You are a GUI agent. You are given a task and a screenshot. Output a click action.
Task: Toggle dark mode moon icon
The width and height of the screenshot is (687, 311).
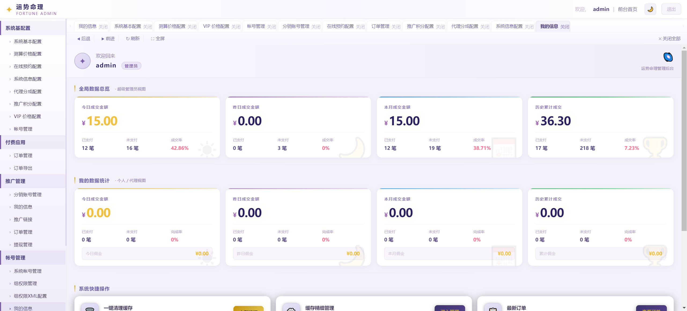[x=650, y=9]
